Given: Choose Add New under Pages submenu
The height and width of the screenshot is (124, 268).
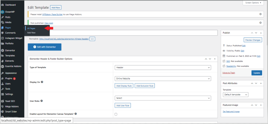Looking at the screenshot, I should (31, 32).
